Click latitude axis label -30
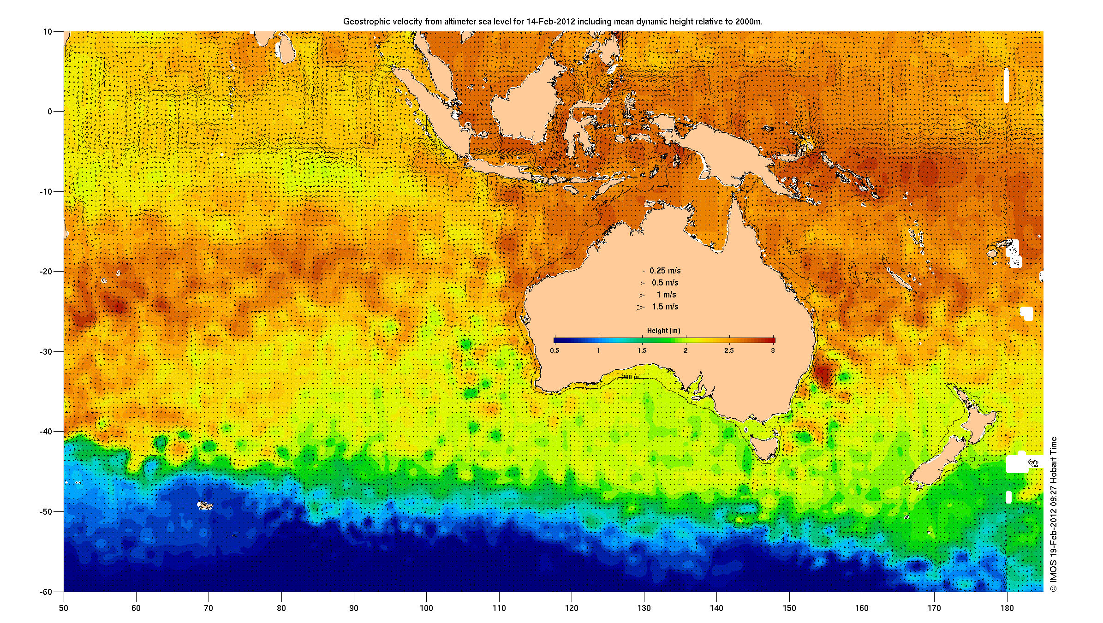Image resolution: width=1103 pixels, height=623 pixels. pyautogui.click(x=46, y=352)
